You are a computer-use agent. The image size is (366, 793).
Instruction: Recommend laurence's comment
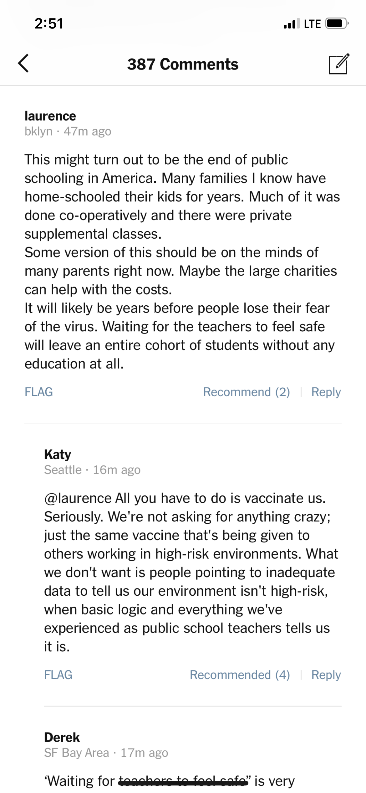pyautogui.click(x=247, y=392)
